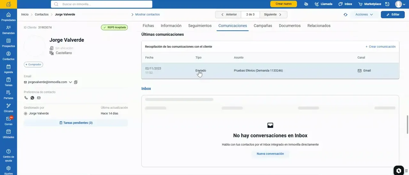Click the contact profile picture
The image size is (409, 175).
35,46
